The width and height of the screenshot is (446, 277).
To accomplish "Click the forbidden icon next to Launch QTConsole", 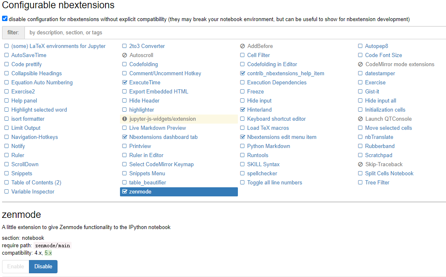I will 360,119.
